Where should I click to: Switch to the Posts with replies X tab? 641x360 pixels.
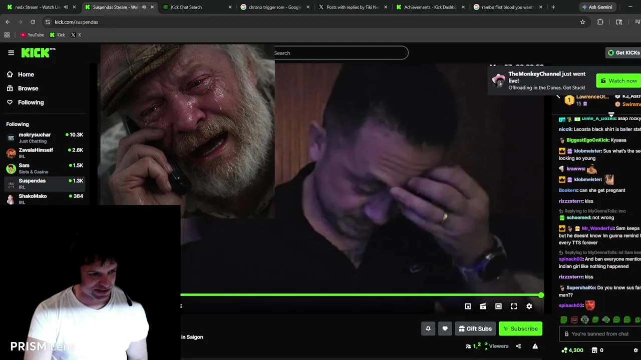point(352,7)
